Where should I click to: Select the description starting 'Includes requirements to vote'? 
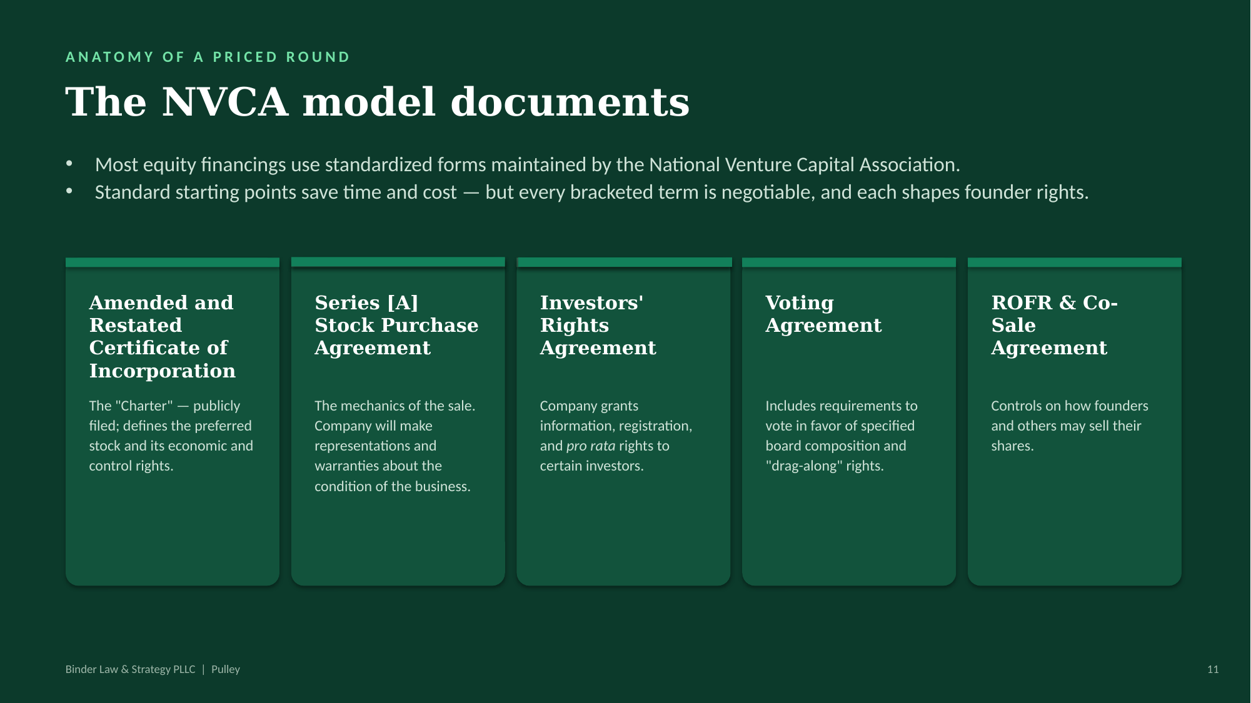click(842, 436)
